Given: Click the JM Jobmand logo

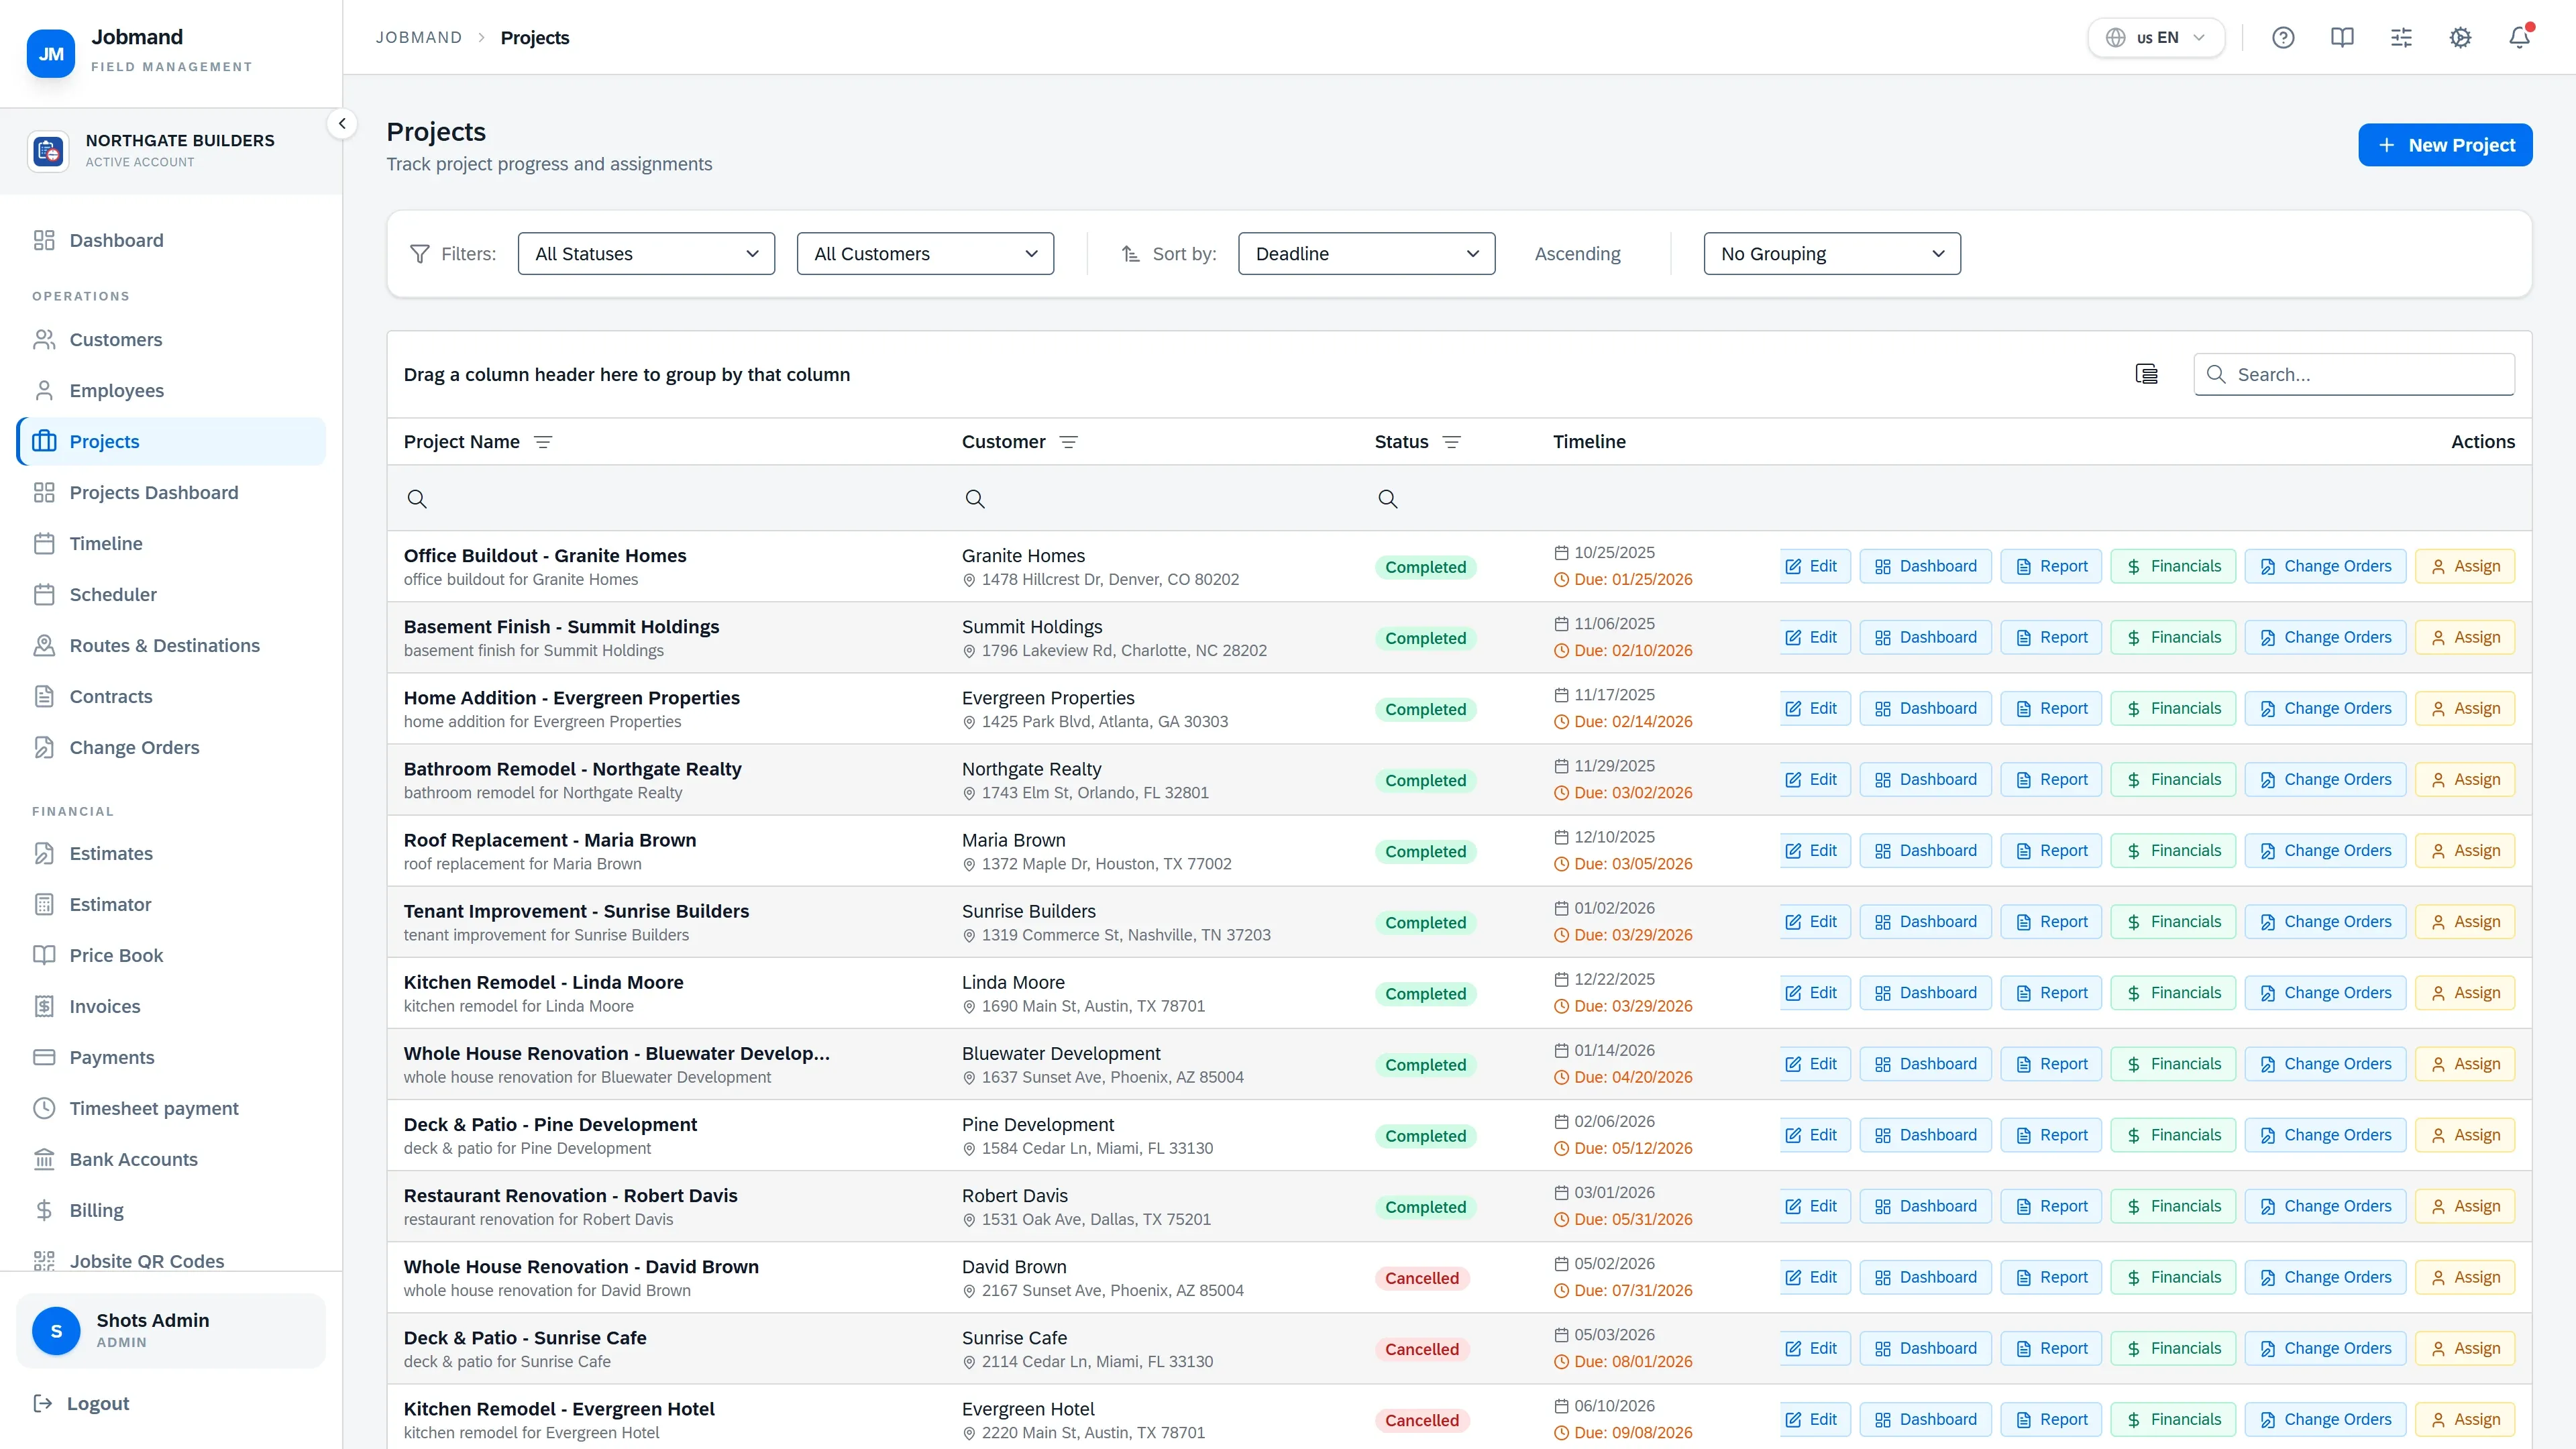Looking at the screenshot, I should 51,53.
